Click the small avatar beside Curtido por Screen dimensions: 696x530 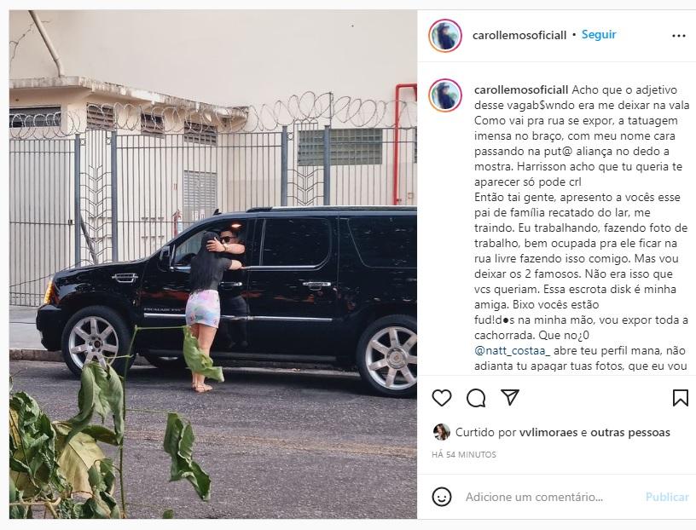click(441, 432)
